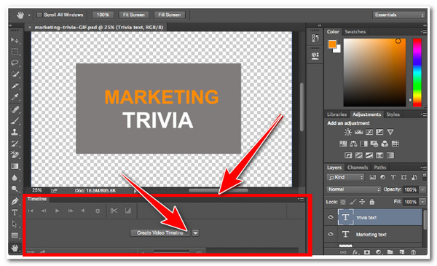Hide the Marketing text layer
437x266 pixels.
click(331, 234)
